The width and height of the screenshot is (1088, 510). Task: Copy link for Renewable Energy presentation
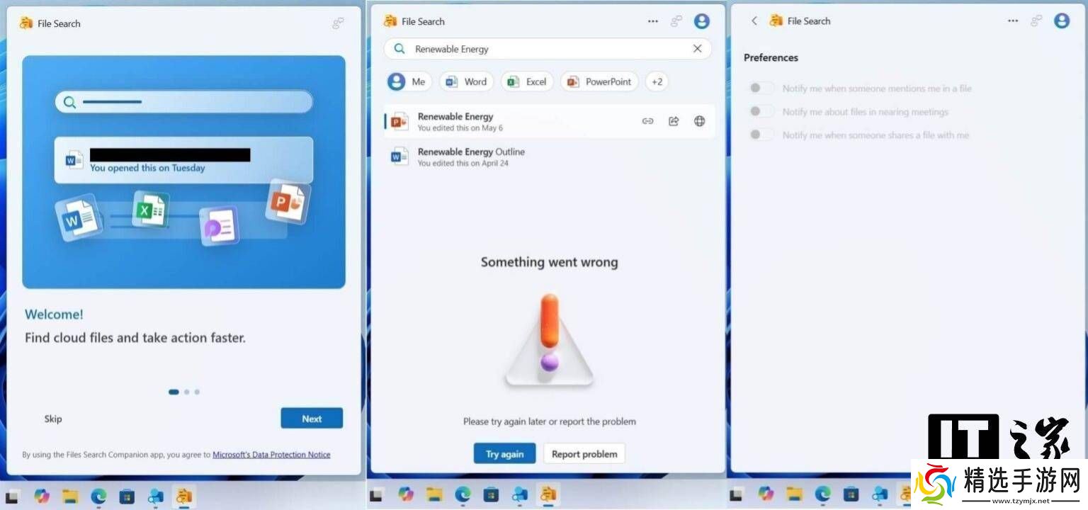647,121
